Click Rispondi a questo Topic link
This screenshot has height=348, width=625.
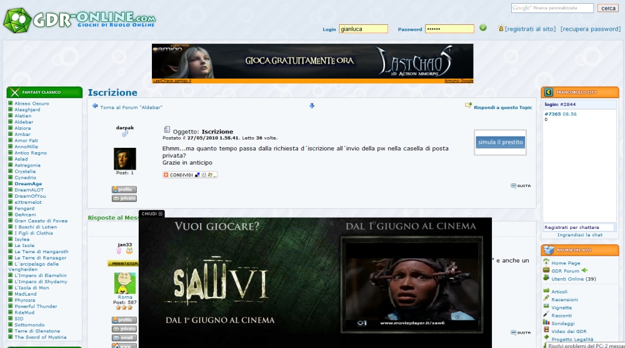click(x=502, y=107)
